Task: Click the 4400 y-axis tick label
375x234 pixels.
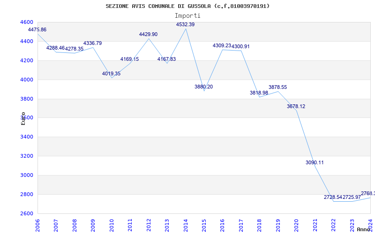Action: click(x=27, y=42)
